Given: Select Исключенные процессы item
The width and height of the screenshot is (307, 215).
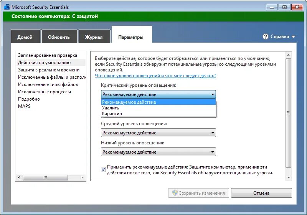Looking at the screenshot, I should (51, 92).
